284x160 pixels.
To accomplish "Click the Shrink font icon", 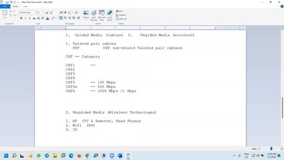I will (x=51, y=12).
